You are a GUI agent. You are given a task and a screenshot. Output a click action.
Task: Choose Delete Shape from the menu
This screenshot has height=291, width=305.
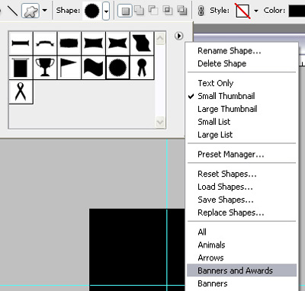pyautogui.click(x=222, y=63)
